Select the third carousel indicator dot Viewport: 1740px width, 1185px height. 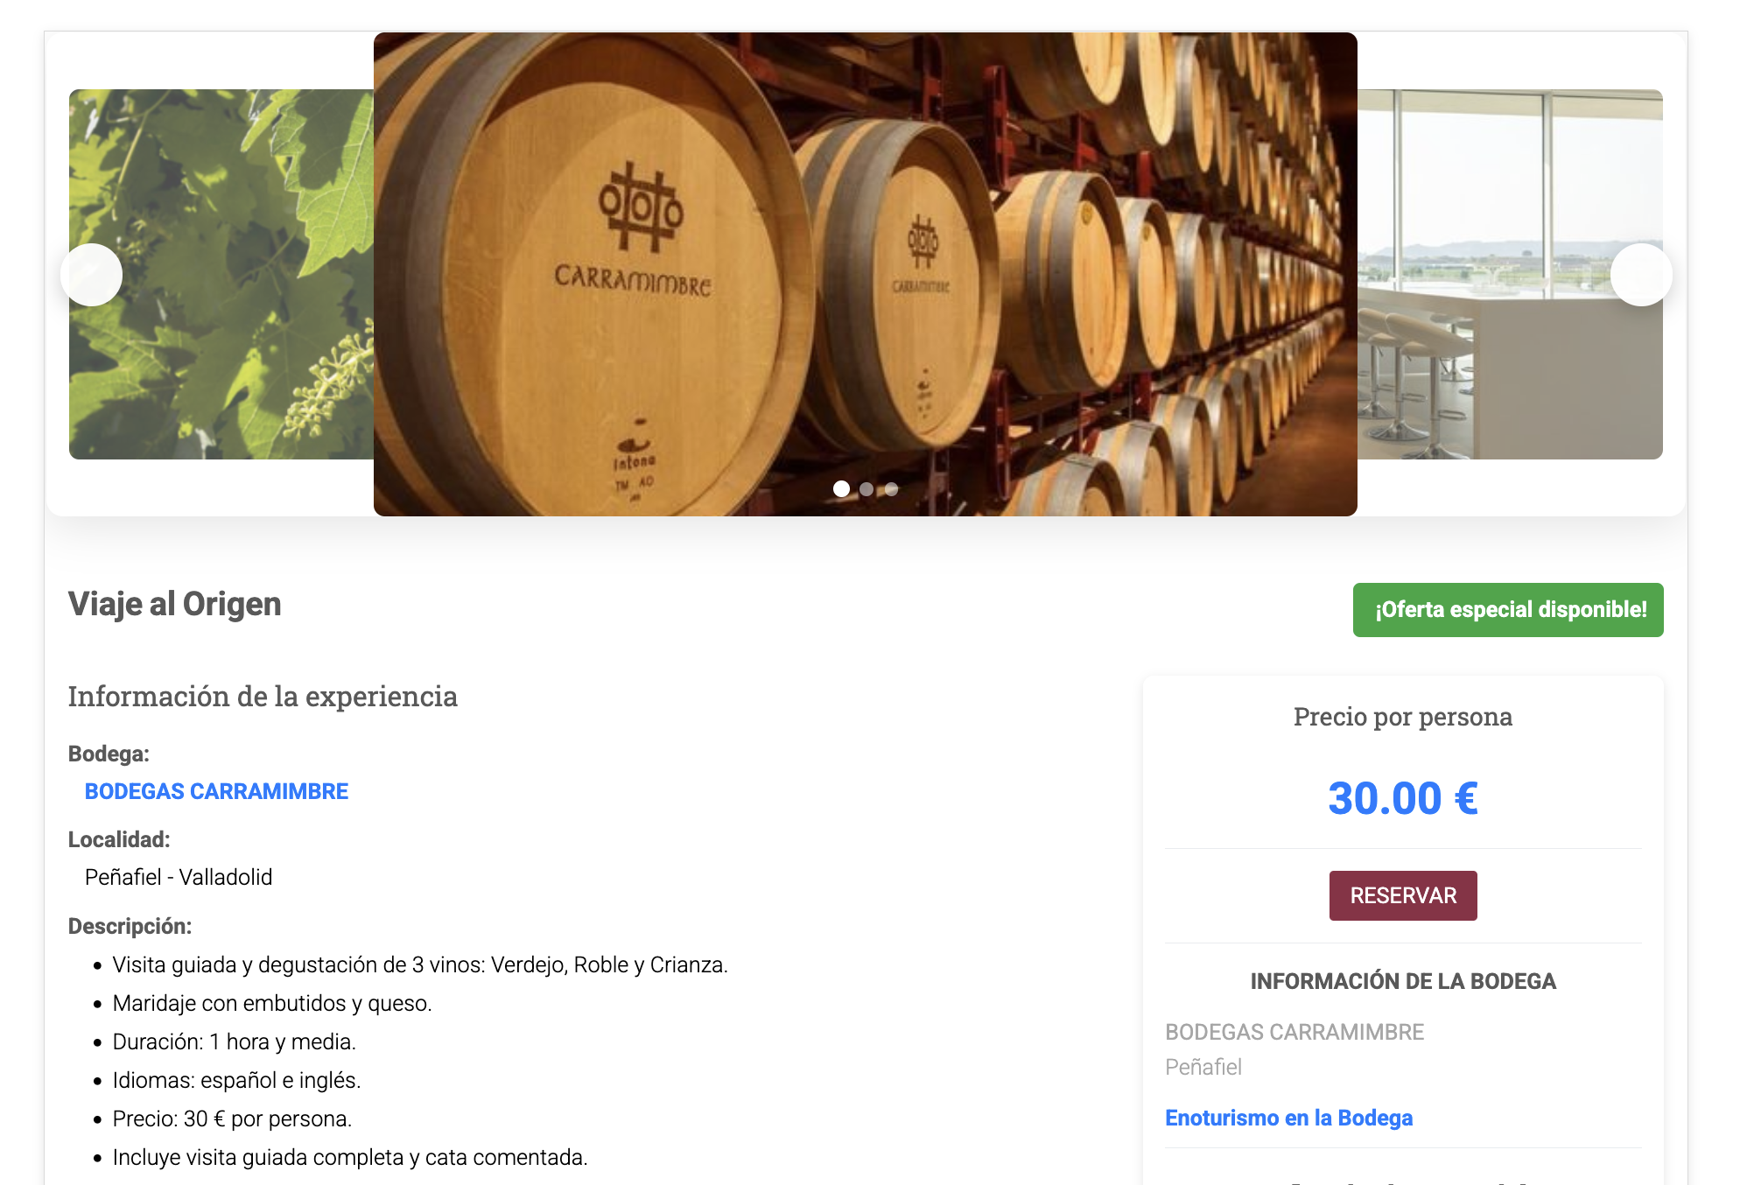coord(892,489)
